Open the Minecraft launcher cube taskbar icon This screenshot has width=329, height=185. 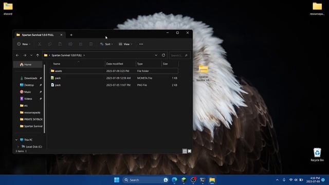[184, 180]
